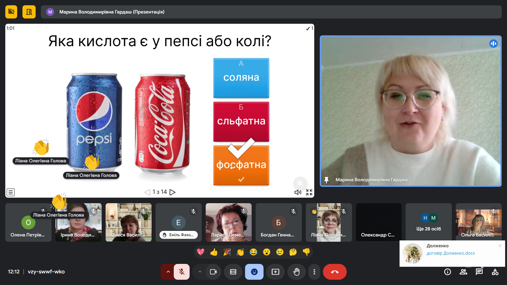Send thumbs up reaction
Viewport: 507px width, 285px height.
click(214, 252)
